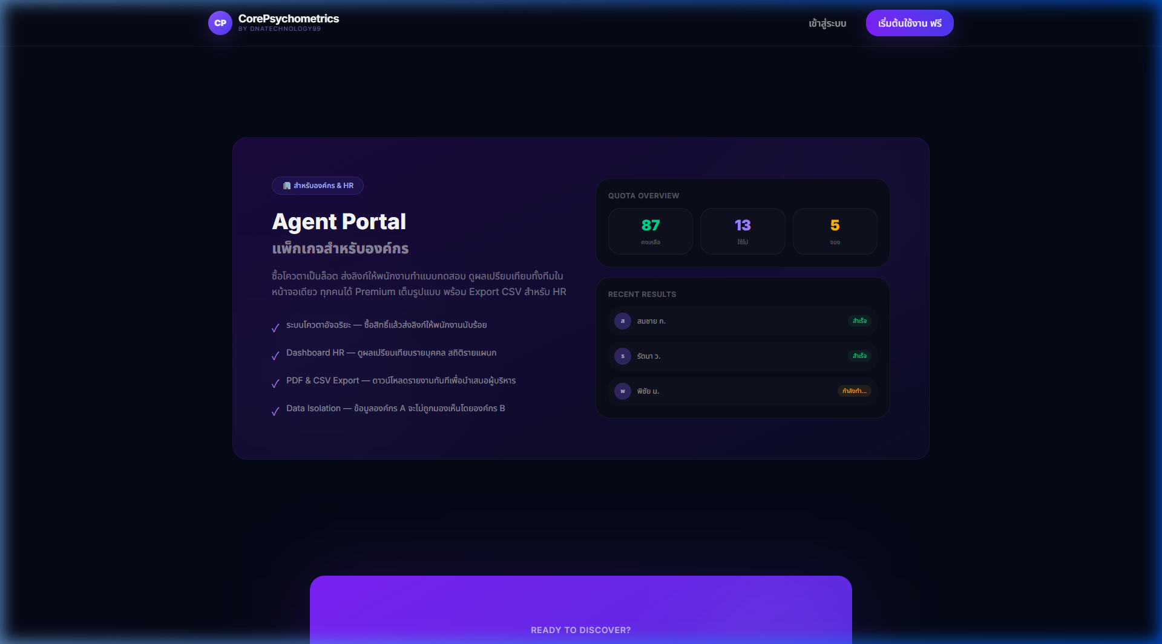Click the READY TO DISCOVER banner
1162x644 pixels.
tap(580, 629)
